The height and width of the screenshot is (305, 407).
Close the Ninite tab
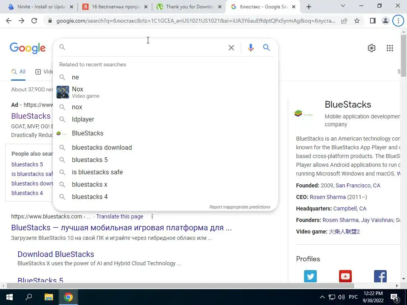click(72, 7)
